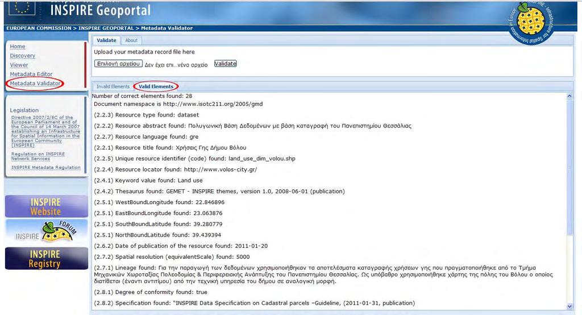
Task: Open INSPIRE Metadata Regulation link
Action: click(x=45, y=168)
